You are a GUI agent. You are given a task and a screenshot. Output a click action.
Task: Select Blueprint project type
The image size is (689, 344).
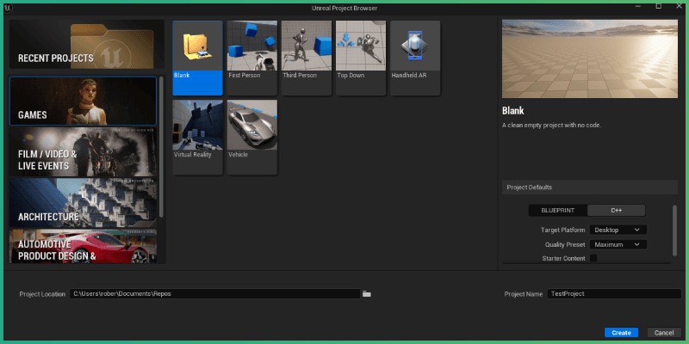[x=557, y=211]
